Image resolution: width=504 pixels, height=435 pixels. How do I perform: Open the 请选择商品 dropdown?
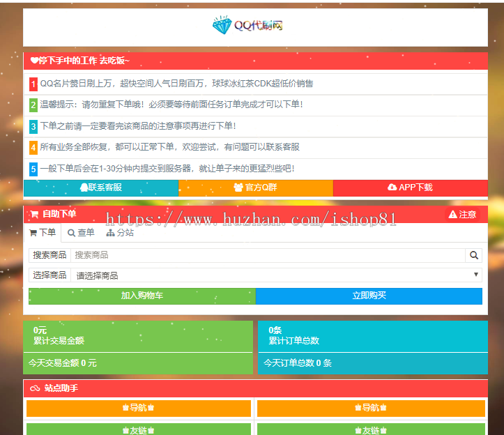pos(277,275)
